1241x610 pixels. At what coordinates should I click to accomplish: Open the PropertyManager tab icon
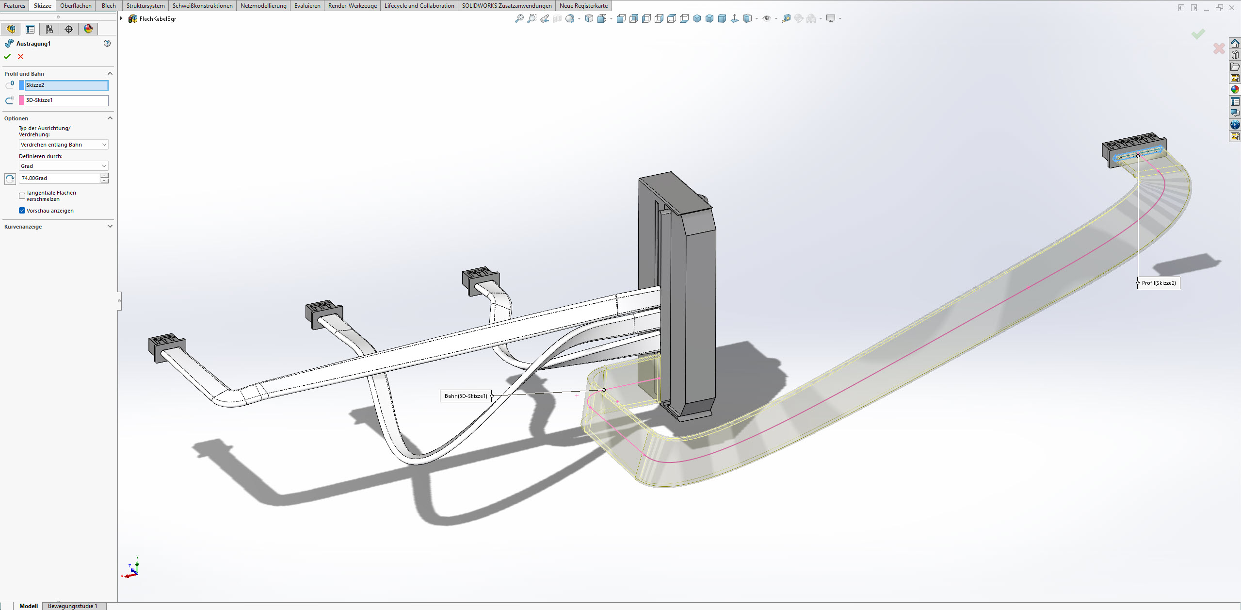(x=30, y=29)
